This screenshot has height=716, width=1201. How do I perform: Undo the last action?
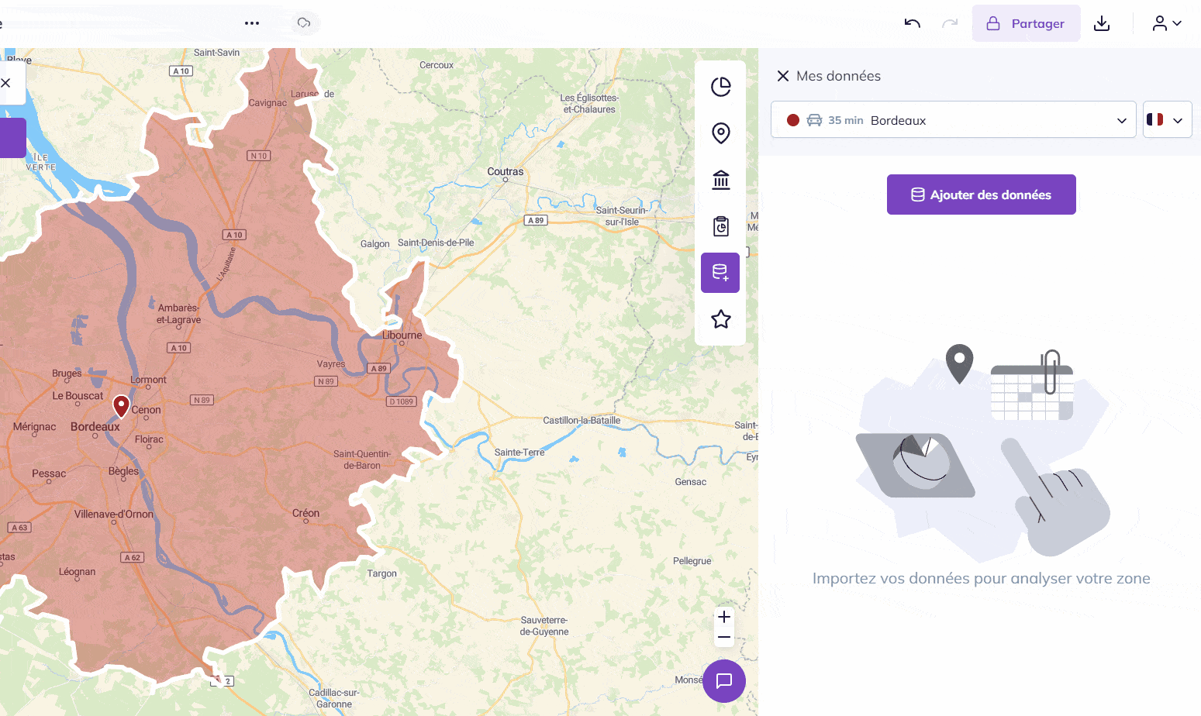(x=913, y=24)
